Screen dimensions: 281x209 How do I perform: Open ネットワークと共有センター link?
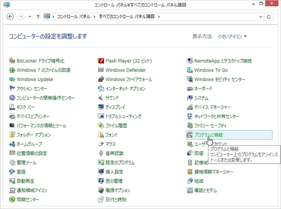(x=216, y=116)
